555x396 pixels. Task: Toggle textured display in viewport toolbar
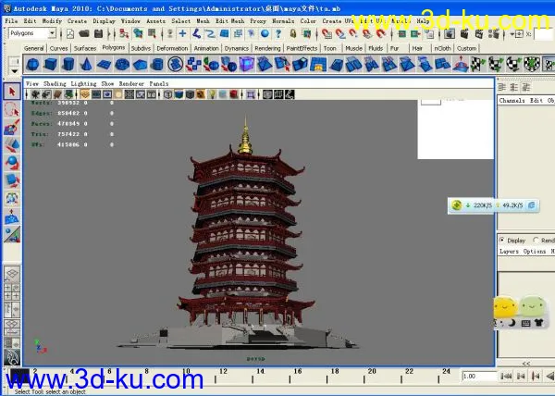(201, 94)
